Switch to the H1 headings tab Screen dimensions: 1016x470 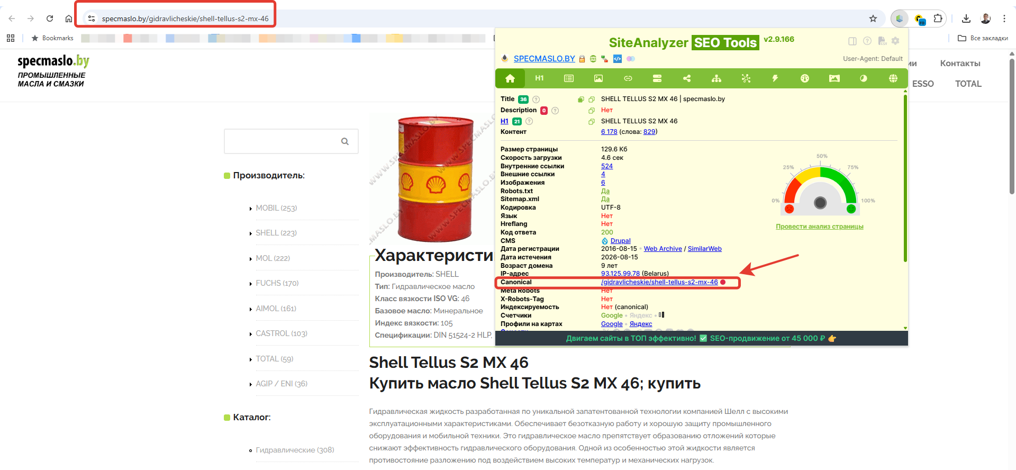[539, 78]
